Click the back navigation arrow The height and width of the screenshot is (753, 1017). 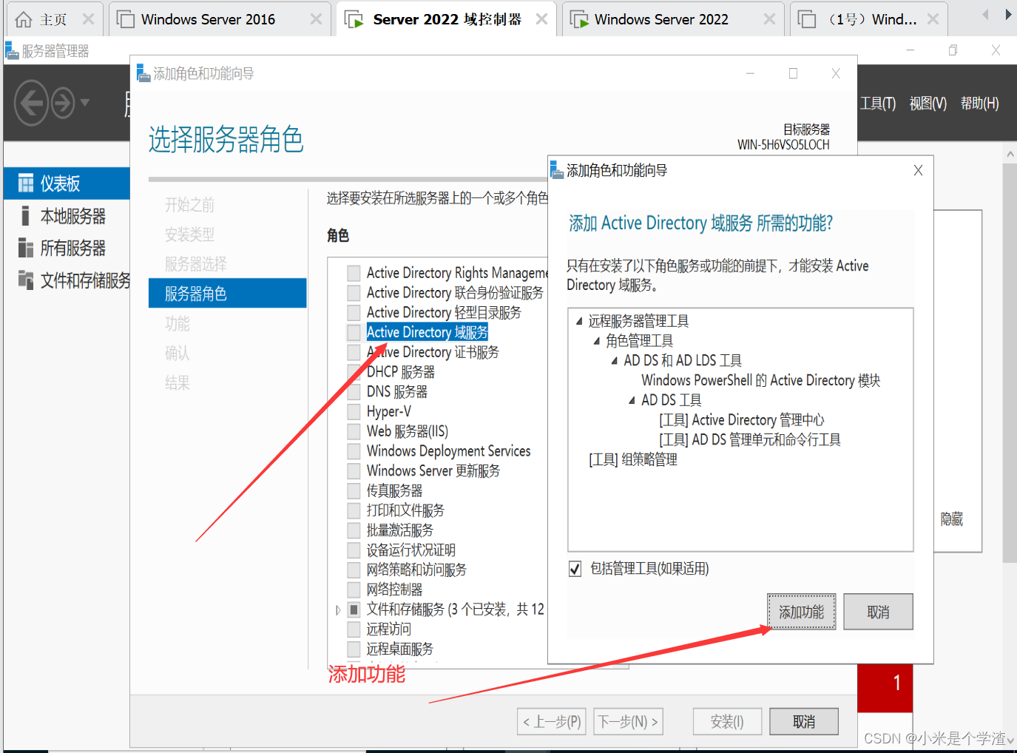tap(31, 102)
